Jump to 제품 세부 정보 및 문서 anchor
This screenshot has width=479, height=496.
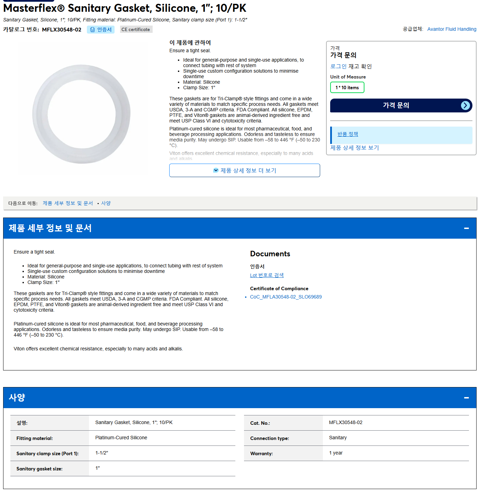(68, 203)
